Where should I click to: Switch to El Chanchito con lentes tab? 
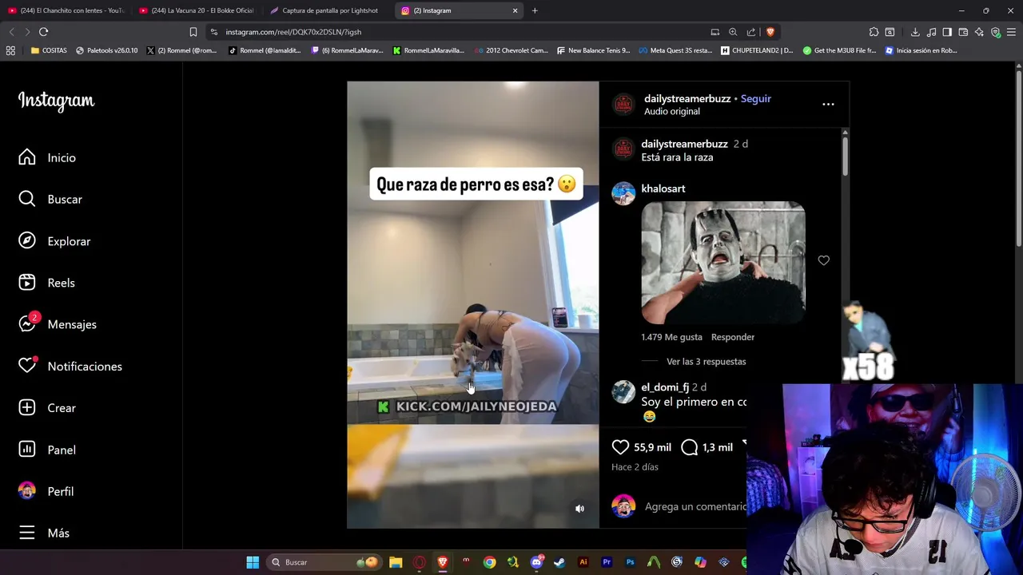pos(66,10)
